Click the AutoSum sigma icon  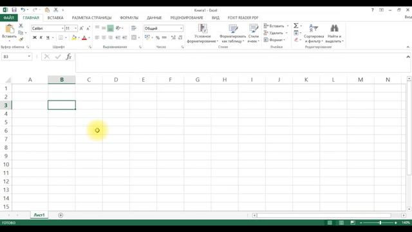click(296, 26)
